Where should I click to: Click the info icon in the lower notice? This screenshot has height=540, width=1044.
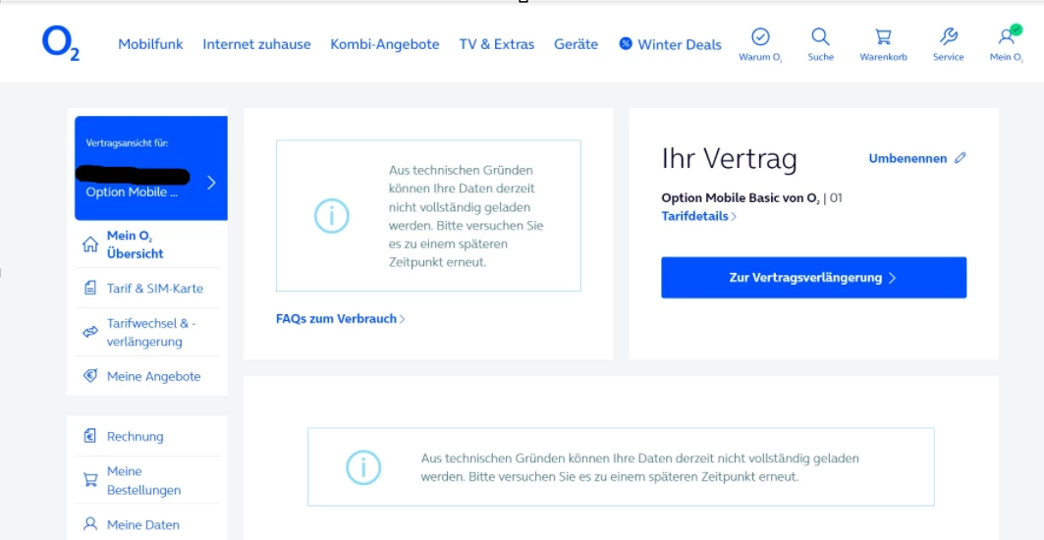(363, 467)
